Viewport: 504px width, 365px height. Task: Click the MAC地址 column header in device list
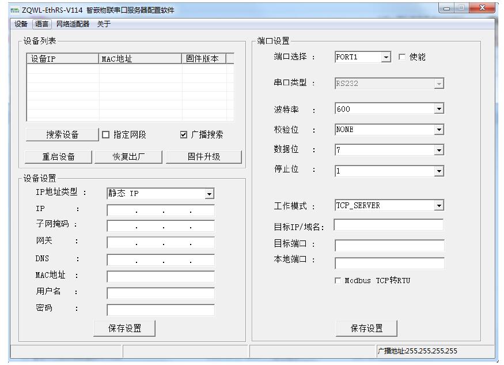[x=140, y=59]
